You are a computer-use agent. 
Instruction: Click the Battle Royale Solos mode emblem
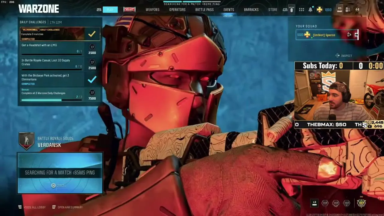click(26, 141)
